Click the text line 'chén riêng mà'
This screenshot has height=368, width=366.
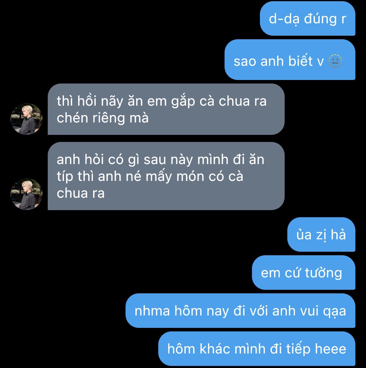(x=103, y=118)
